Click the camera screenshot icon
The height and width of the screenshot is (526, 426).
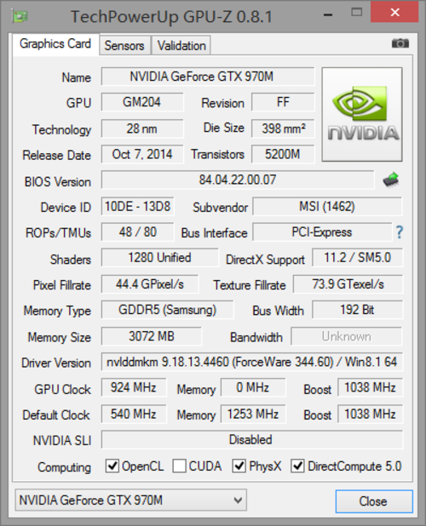pyautogui.click(x=400, y=43)
